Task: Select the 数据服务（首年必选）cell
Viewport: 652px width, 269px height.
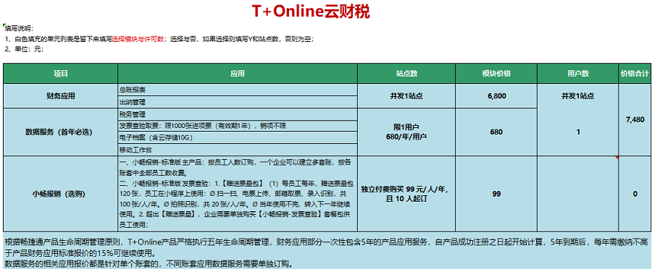Action: click(61, 132)
